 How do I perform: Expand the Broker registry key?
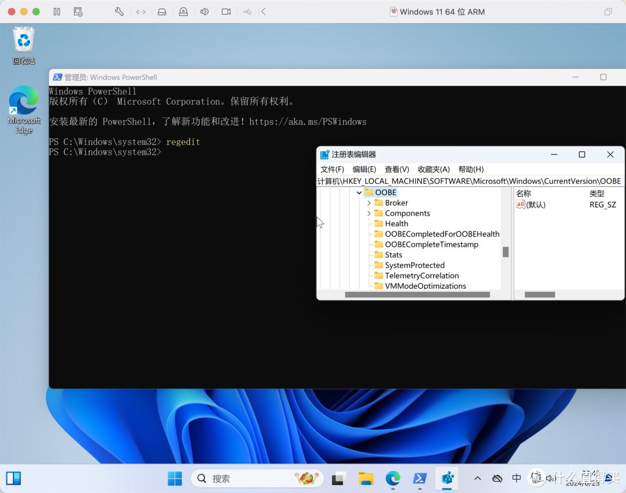(369, 203)
